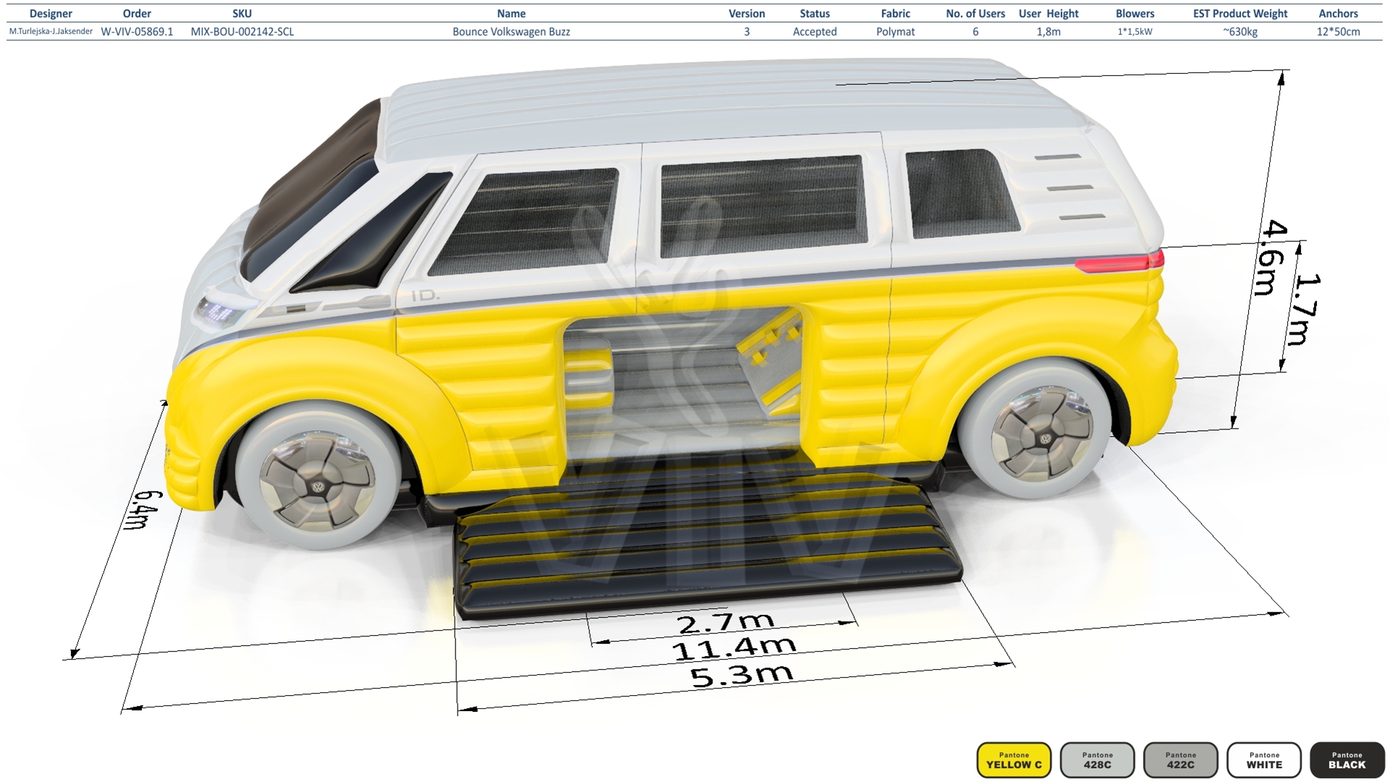This screenshot has width=1390, height=782.
Task: Click the "Designer" column header
Action: point(51,14)
